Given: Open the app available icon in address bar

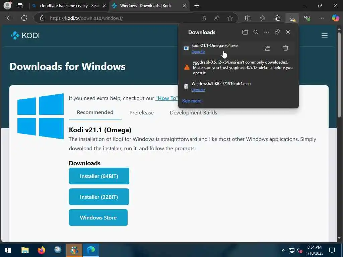Looking at the screenshot, I should point(203,18).
